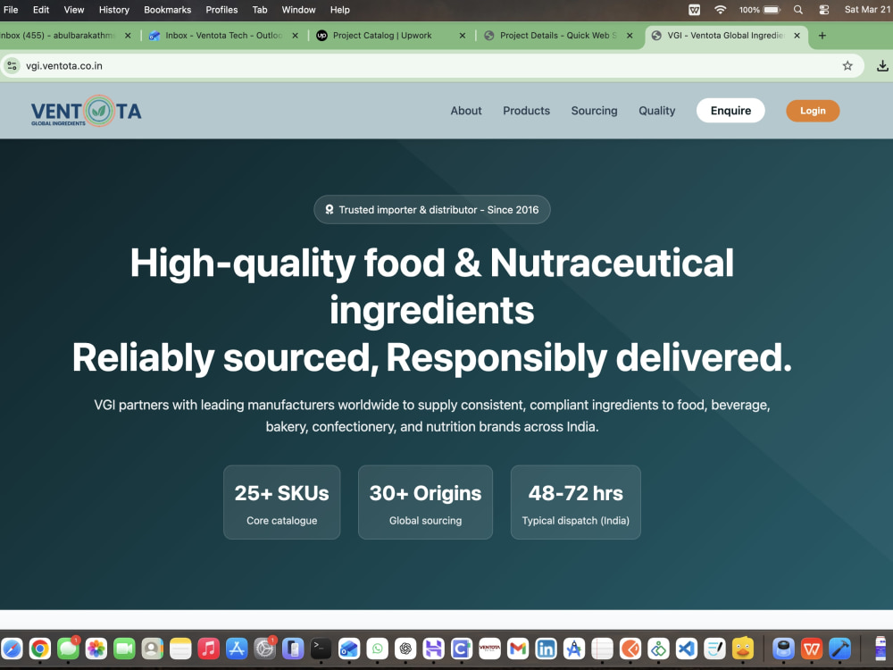
Task: Click the Ventota Global Ingredients logo
Action: [x=87, y=111]
